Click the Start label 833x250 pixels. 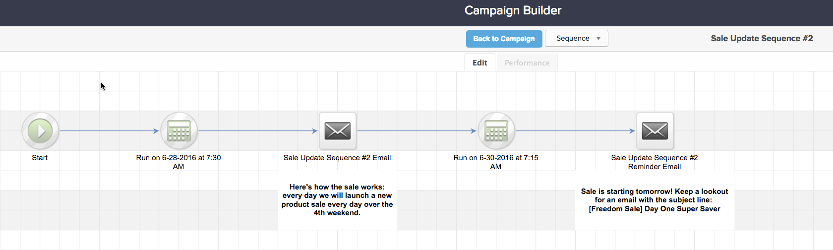[40, 158]
